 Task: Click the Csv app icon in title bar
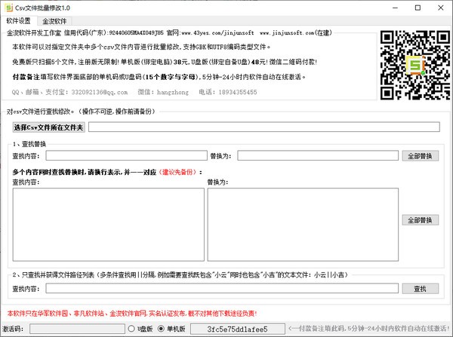click(8, 7)
